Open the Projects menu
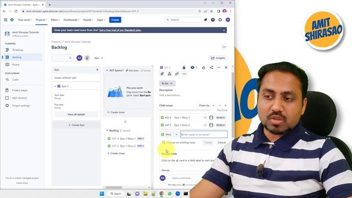This screenshot has height=198, width=352. point(41,20)
